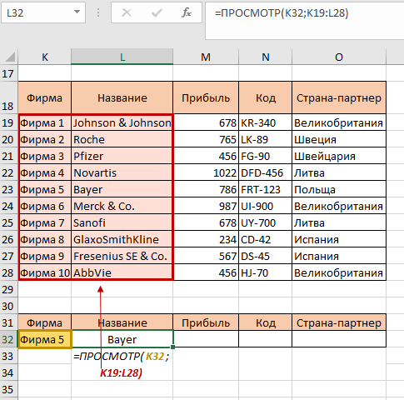Click the cell 'Sanofi'
404x400 pixels.
[x=122, y=222]
